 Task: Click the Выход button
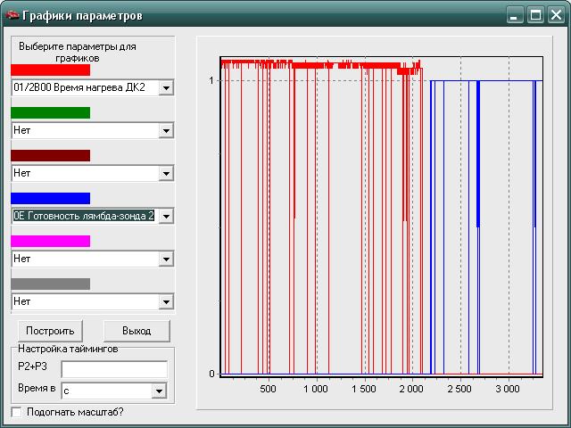tap(137, 331)
